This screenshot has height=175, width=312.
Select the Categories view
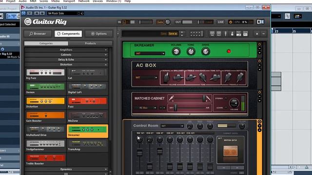click(x=46, y=43)
